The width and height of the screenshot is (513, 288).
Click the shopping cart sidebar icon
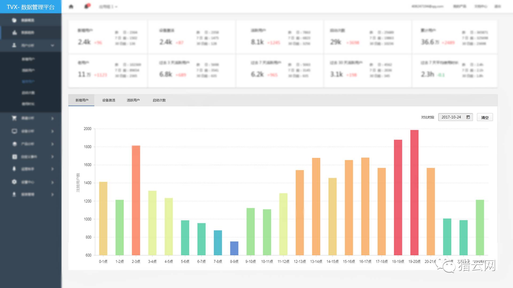[14, 118]
